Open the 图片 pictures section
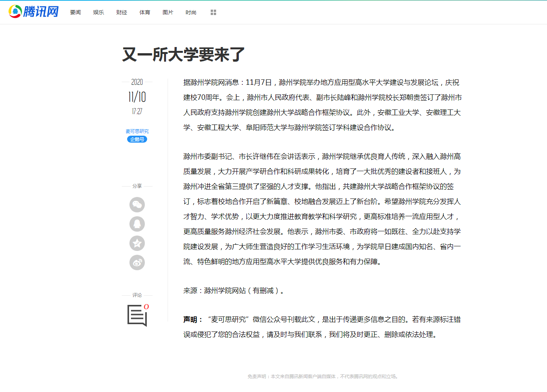This screenshot has width=547, height=392. coord(168,12)
